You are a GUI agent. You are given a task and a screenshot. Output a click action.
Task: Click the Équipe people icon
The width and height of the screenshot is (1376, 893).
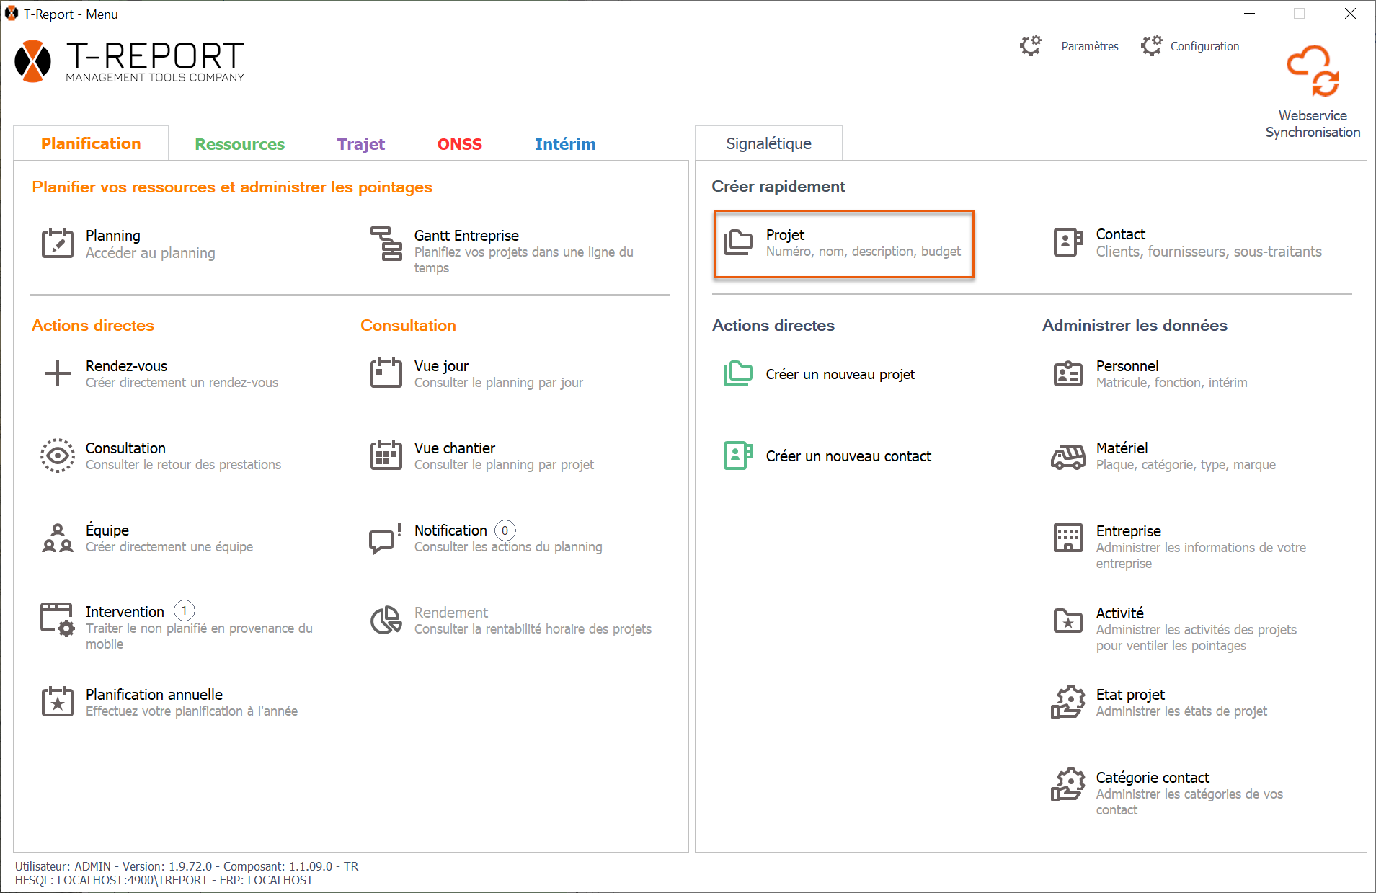[58, 538]
